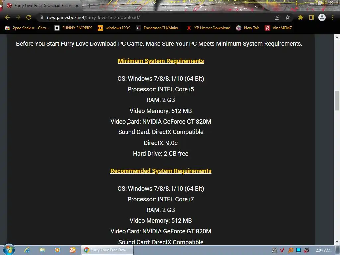The image size is (340, 255).
Task: Open the media player taskbar icon
Action: [57, 250]
